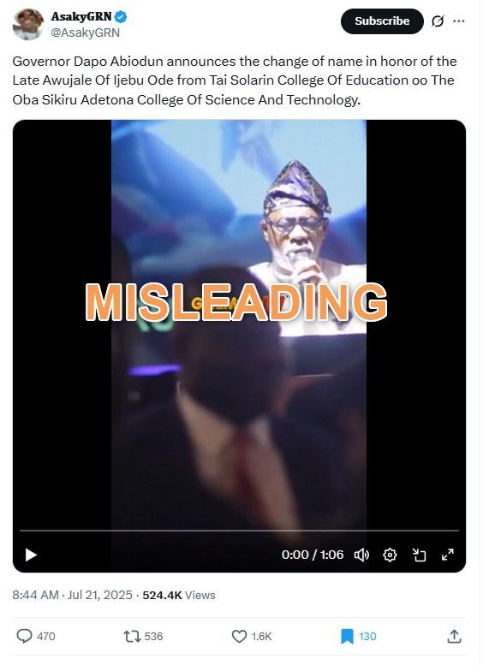The image size is (483, 665).
Task: Open the @AsakyGRN handle
Action: point(86,33)
